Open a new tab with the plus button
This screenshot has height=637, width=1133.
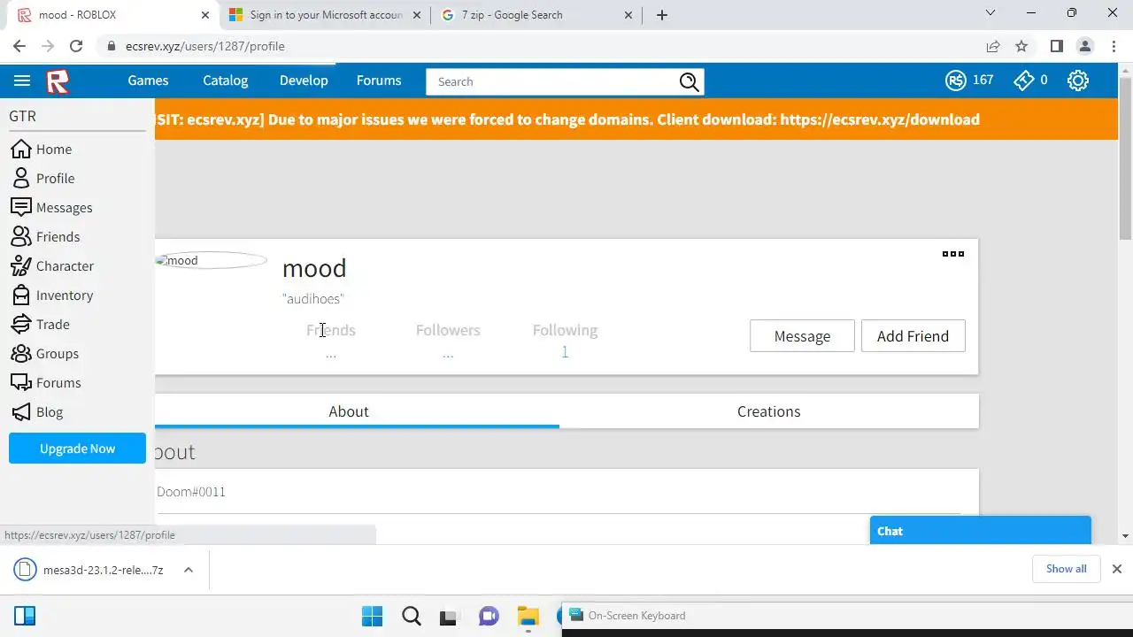click(662, 15)
